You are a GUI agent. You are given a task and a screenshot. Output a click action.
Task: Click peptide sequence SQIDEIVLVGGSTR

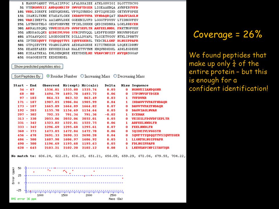[146, 131]
